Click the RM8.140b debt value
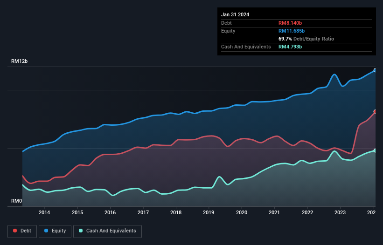 coord(290,23)
